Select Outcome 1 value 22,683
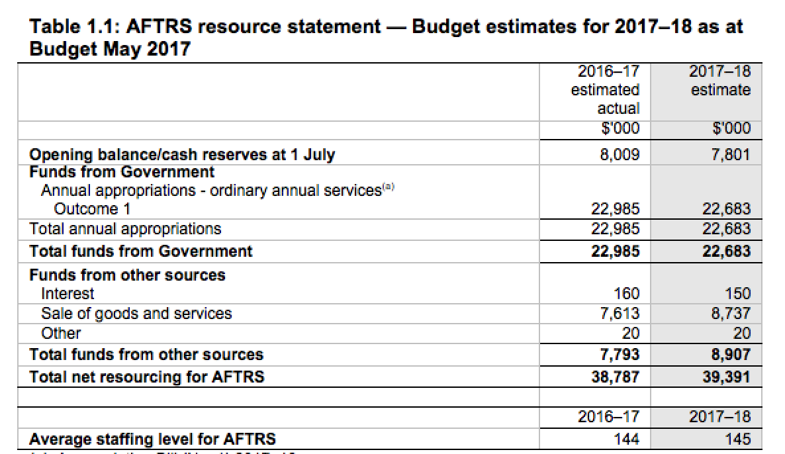 coord(727,208)
